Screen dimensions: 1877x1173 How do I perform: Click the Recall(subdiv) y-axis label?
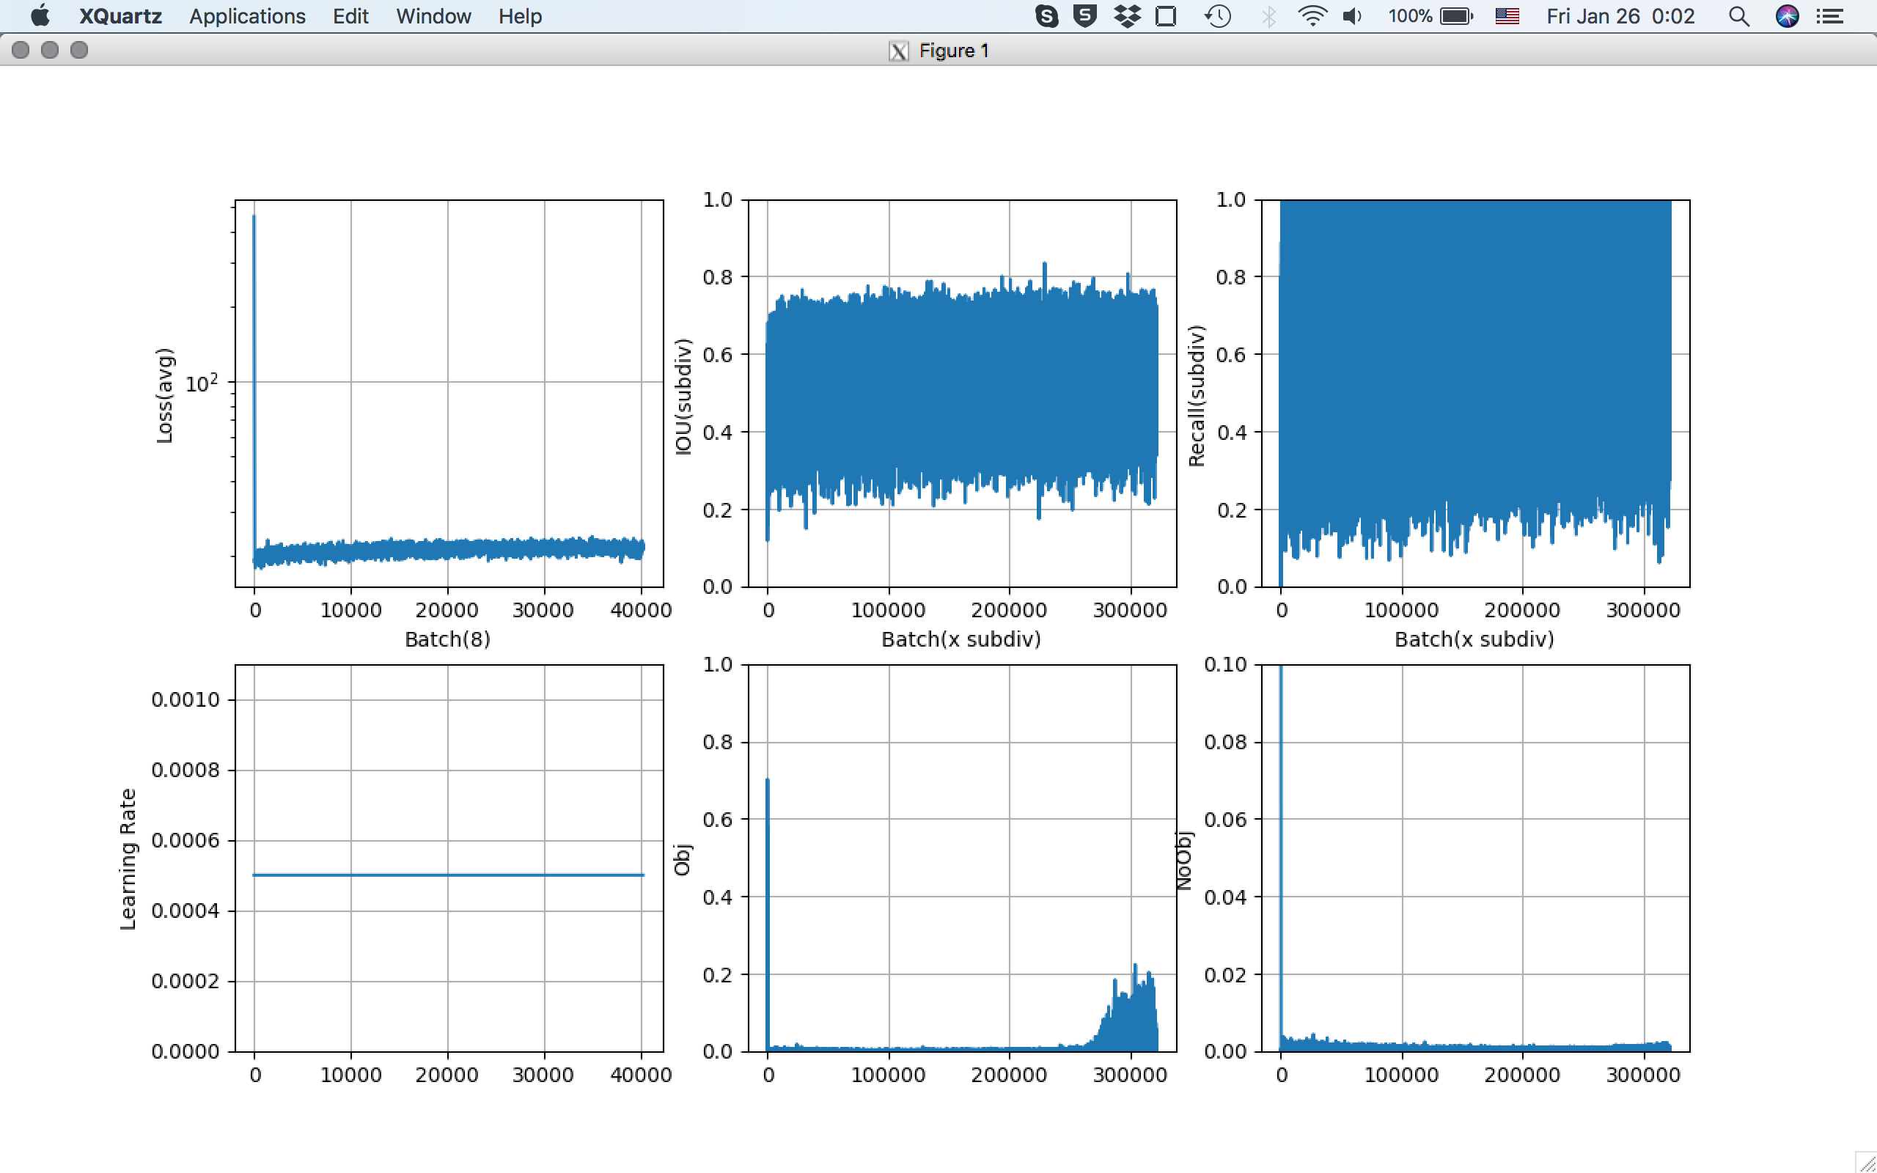[1197, 396]
